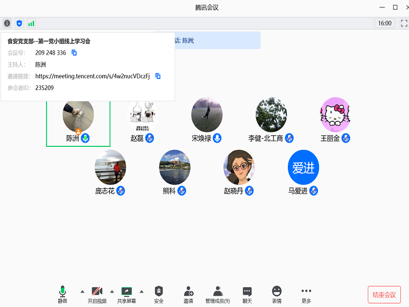Enter fullscreen mode with the expand icon
The height and width of the screenshot is (307, 409).
(404, 23)
